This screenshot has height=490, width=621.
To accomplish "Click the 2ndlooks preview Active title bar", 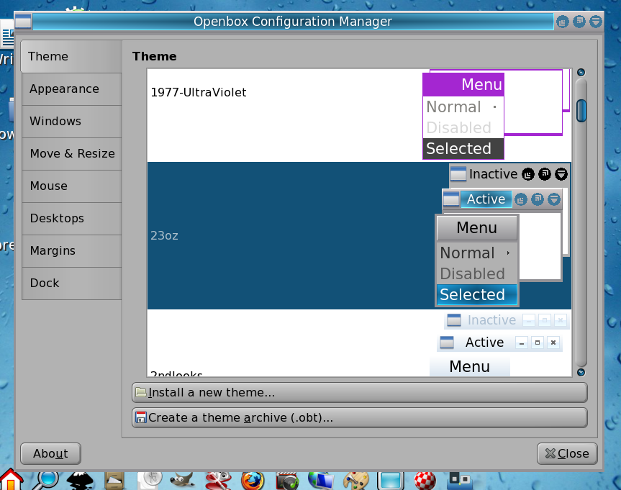I will (x=499, y=342).
